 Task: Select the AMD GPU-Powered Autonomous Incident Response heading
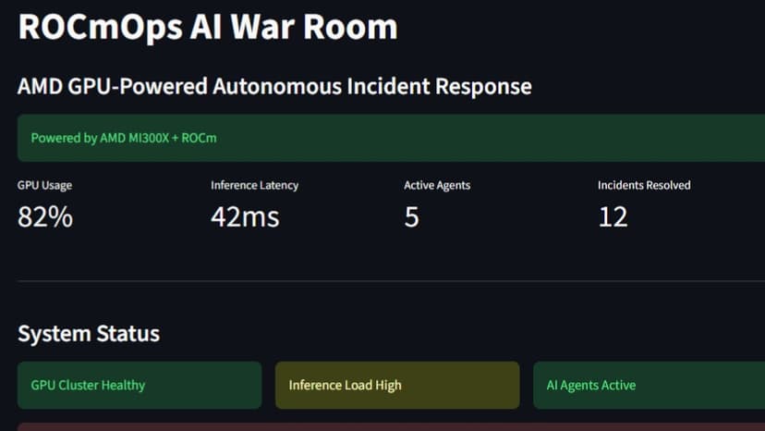274,87
